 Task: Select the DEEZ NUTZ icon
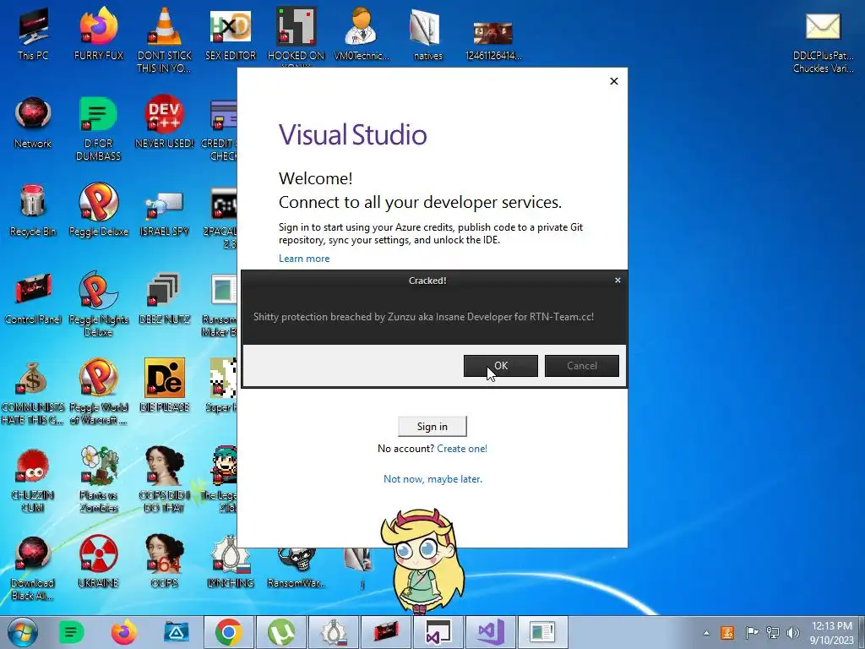click(165, 298)
